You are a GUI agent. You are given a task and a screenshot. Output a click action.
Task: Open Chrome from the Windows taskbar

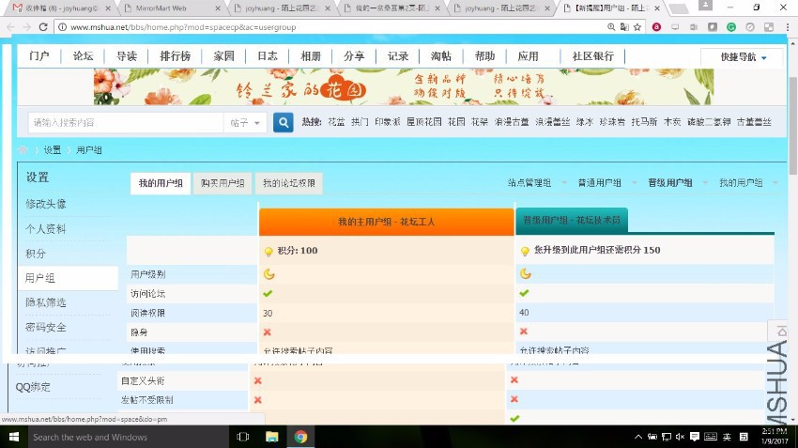click(x=299, y=437)
